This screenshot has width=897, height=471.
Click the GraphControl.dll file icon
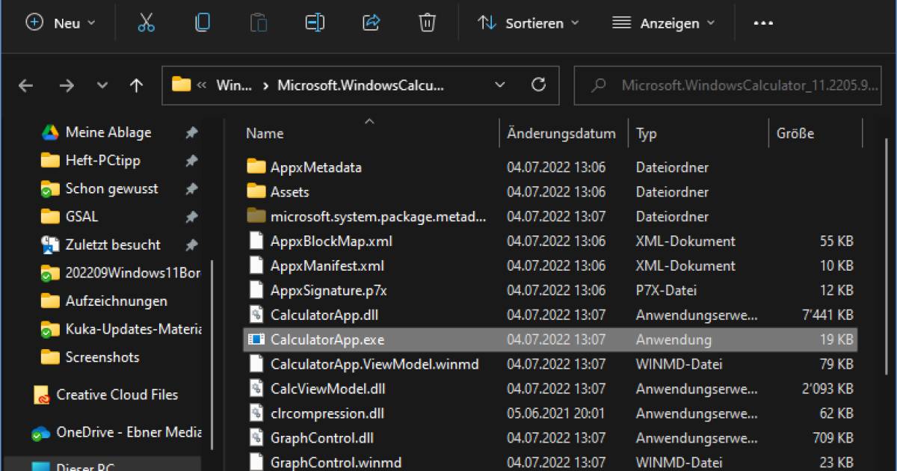[x=256, y=438]
